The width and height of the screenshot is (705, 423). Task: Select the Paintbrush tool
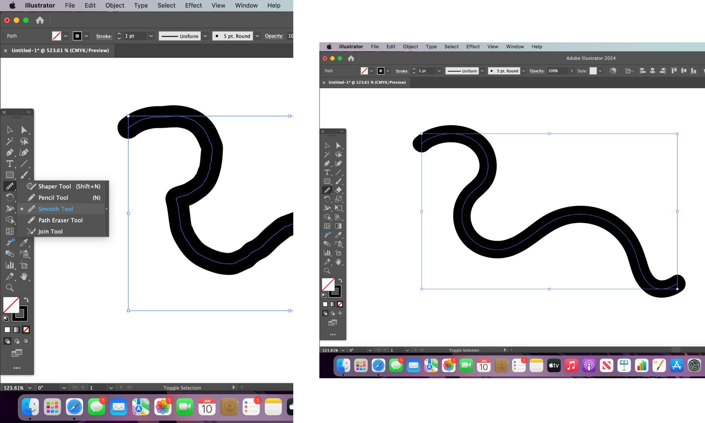click(25, 175)
